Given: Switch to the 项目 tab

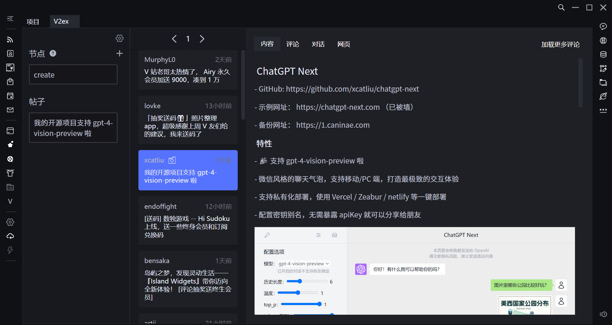Looking at the screenshot, I should pos(33,22).
